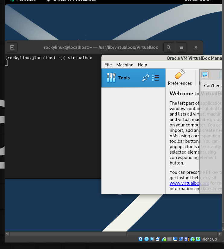Screen dimensions: 224x249
Task: Click the USB devices status icon
Action: click(x=164, y=239)
